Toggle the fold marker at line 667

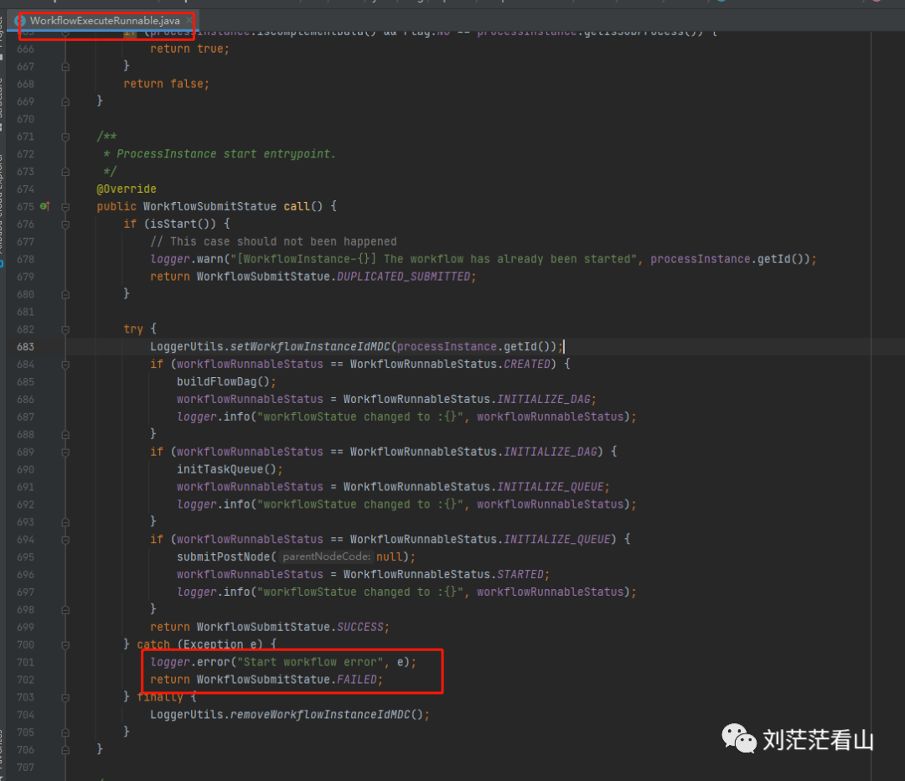pyautogui.click(x=65, y=67)
